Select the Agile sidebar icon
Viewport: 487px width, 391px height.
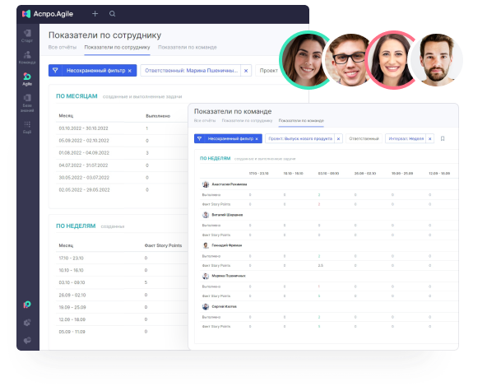(27, 79)
